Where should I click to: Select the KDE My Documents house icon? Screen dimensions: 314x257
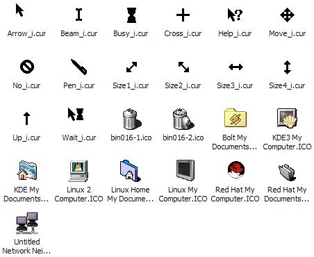point(26,170)
